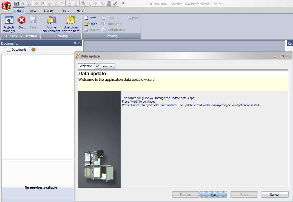Switch to the Selection tab in wizard
Image resolution: width=293 pixels, height=202 pixels.
point(105,66)
